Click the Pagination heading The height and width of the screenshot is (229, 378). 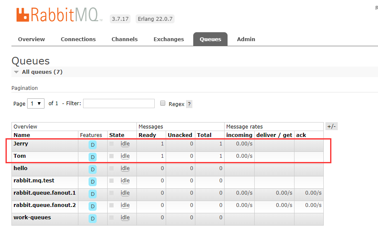[x=25, y=88]
